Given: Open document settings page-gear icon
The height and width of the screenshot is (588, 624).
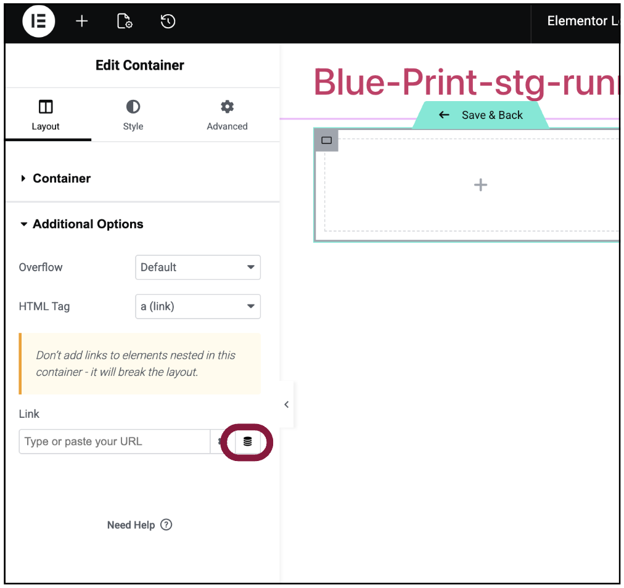Looking at the screenshot, I should pos(125,22).
